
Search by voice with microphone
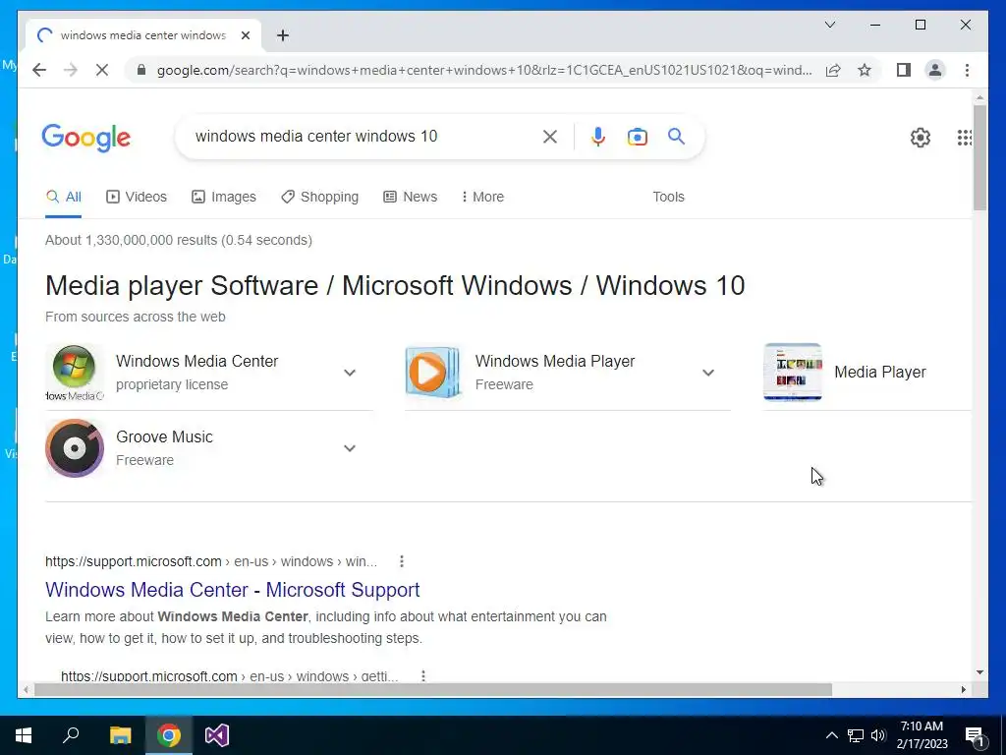pos(598,136)
